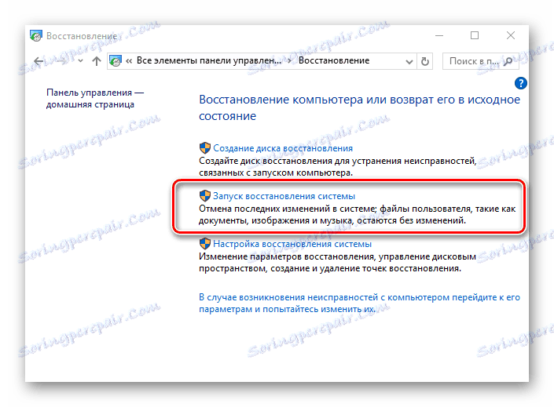
Task: Click description 'Создайте диск восстановления для устранения'
Action: 337,167
